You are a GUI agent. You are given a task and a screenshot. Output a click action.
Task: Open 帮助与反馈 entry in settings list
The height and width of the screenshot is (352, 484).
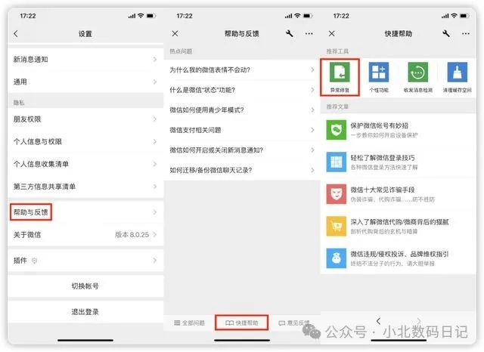85,212
